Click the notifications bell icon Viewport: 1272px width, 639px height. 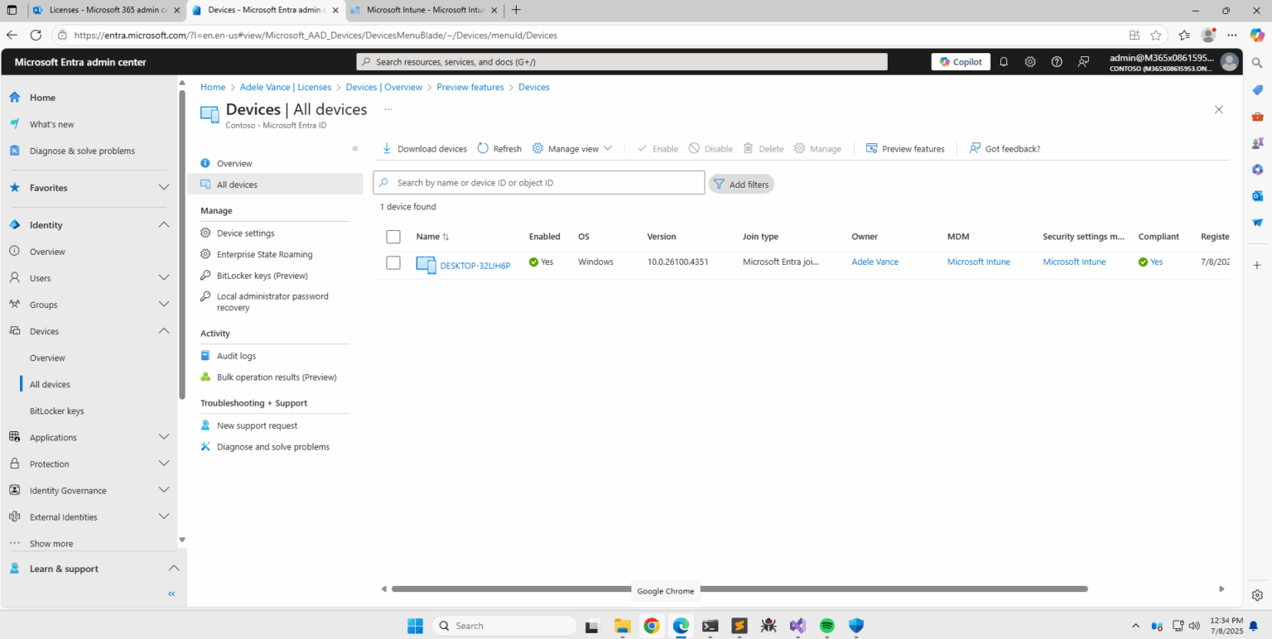click(x=1003, y=61)
